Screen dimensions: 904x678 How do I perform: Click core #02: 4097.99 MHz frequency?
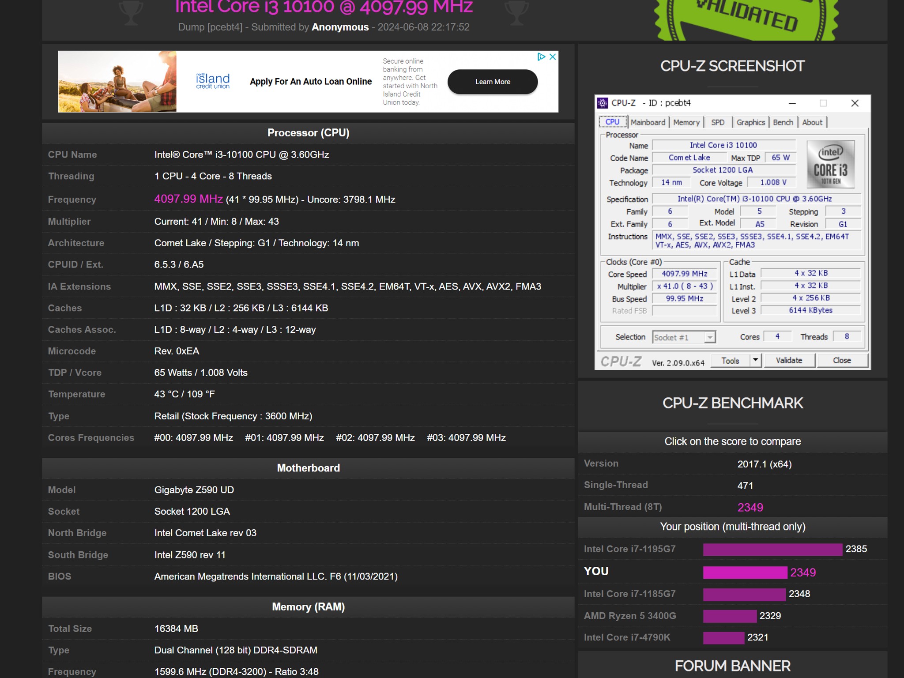375,438
